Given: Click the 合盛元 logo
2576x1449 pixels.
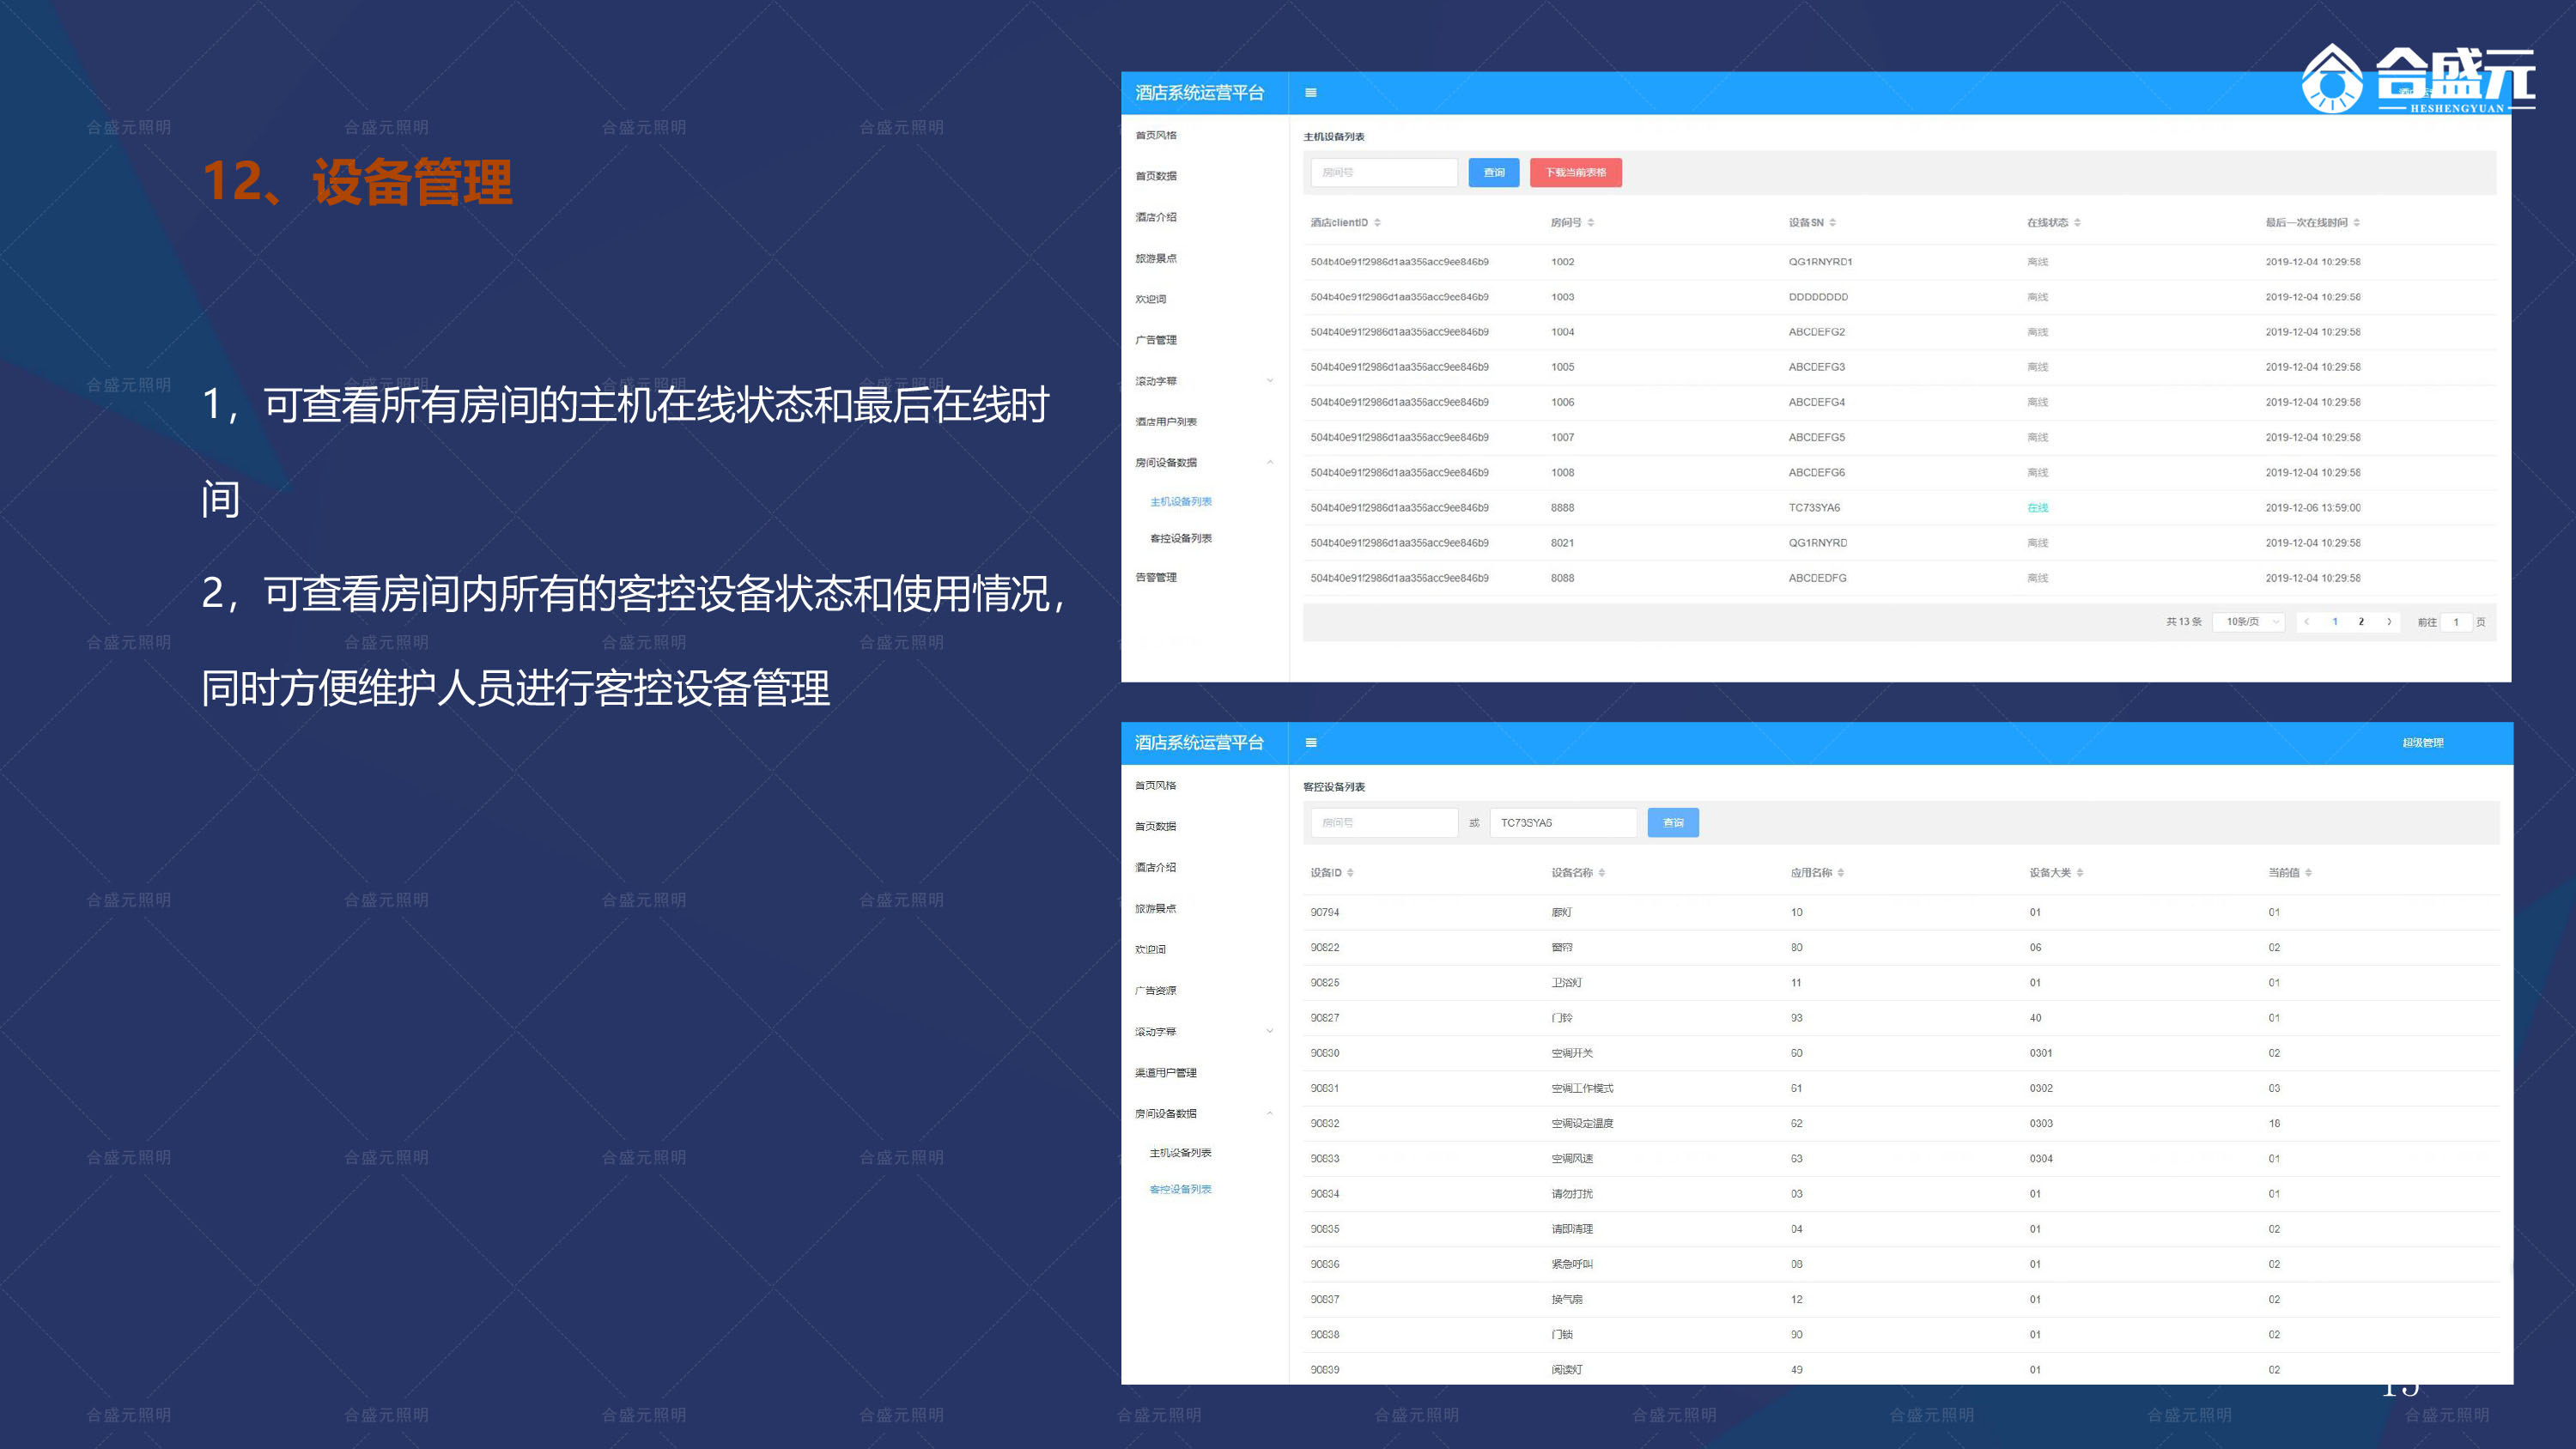Looking at the screenshot, I should pos(2417,79).
